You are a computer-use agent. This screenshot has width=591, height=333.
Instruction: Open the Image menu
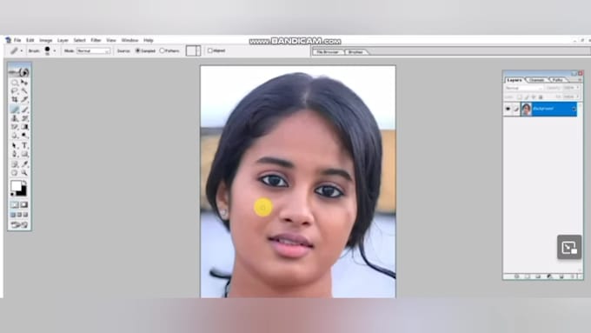tap(46, 40)
